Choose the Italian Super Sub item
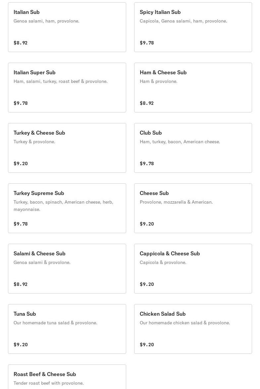The height and width of the screenshot is (389, 260). [67, 88]
